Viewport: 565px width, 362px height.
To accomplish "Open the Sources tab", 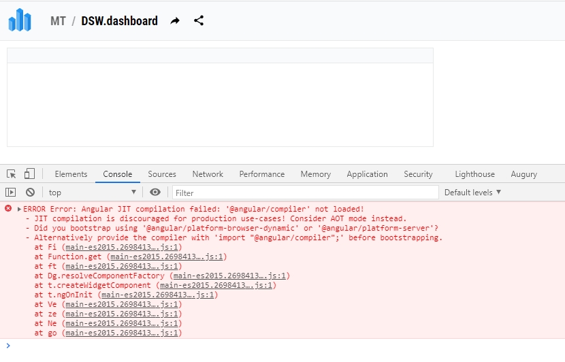I will tap(162, 174).
